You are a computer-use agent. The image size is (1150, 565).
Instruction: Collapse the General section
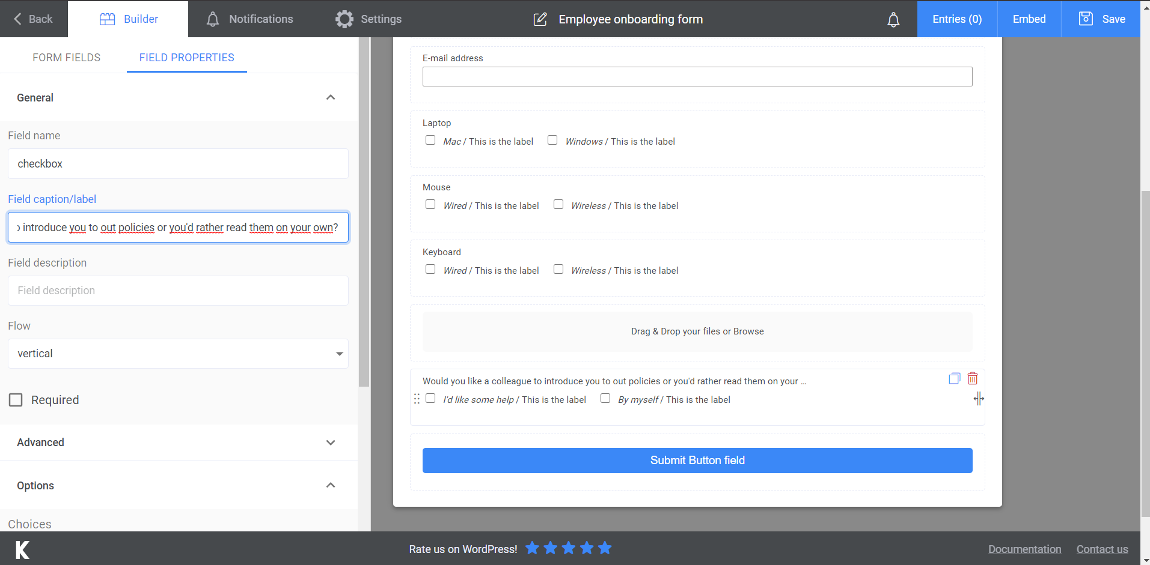pos(330,97)
